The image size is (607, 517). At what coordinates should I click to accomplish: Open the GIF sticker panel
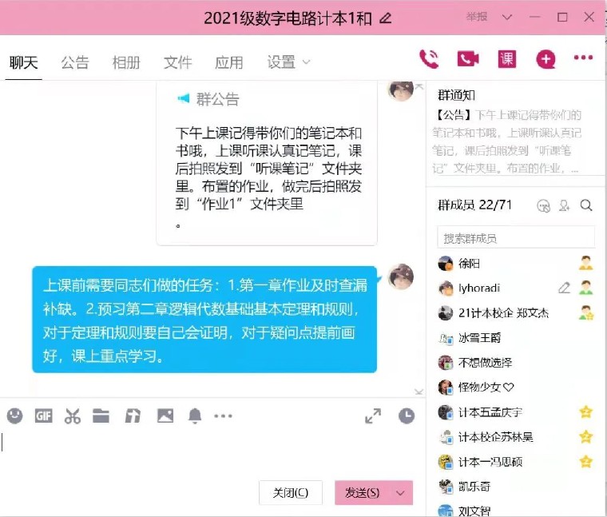(43, 416)
